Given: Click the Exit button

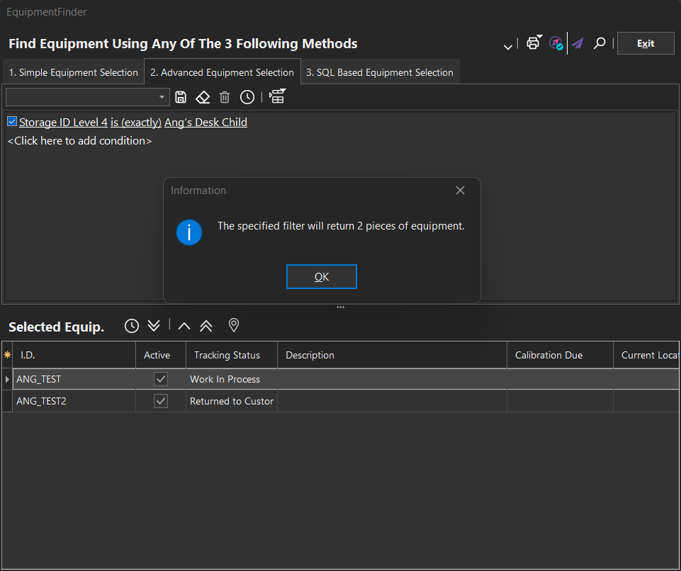Looking at the screenshot, I should pos(646,43).
